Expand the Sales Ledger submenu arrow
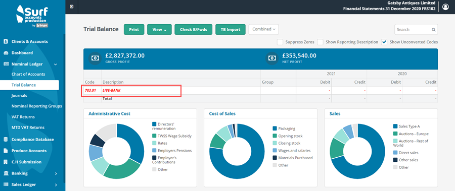 [x=56, y=185]
